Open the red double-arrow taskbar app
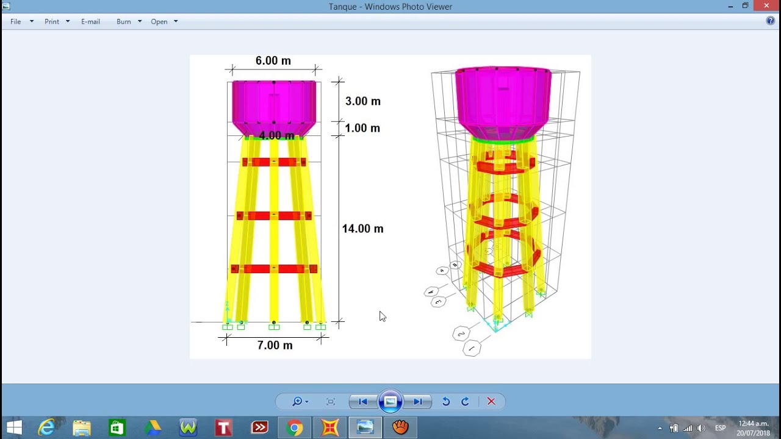 259,427
